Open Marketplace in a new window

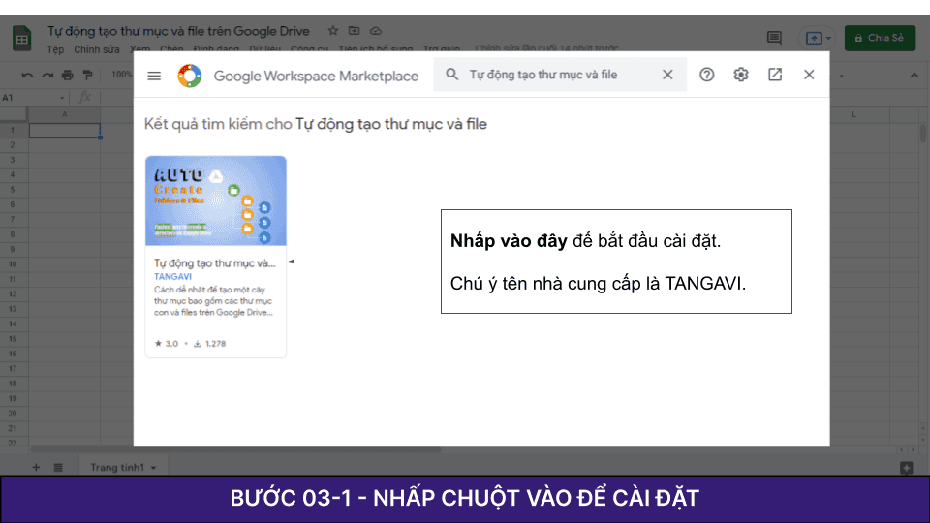(x=775, y=75)
